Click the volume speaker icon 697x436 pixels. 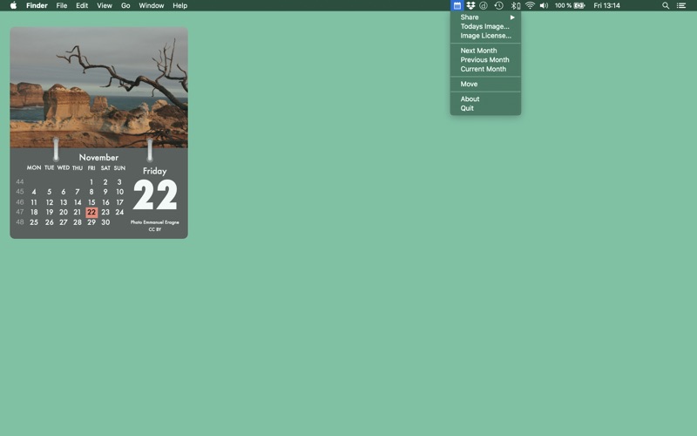click(544, 5)
